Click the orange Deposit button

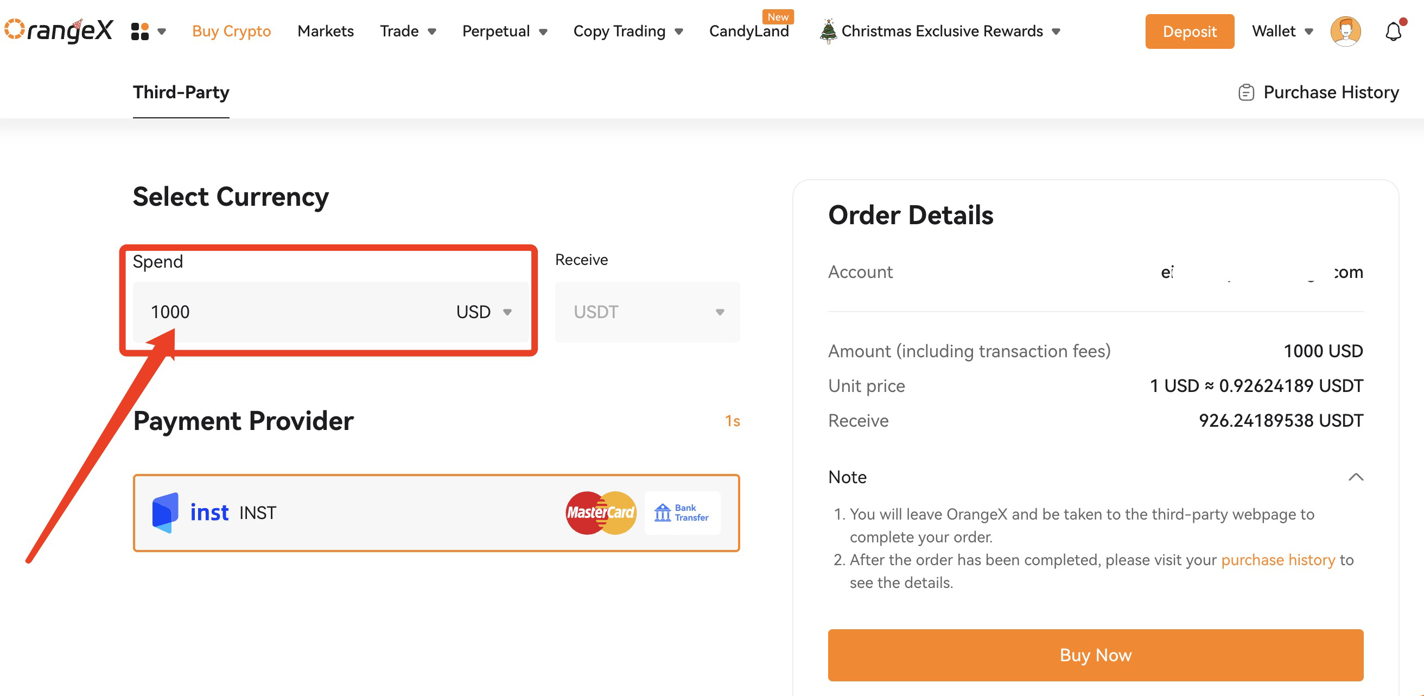[1189, 31]
